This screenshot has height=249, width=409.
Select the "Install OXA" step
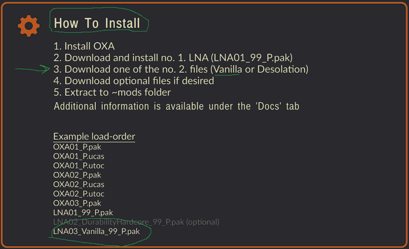tap(84, 47)
